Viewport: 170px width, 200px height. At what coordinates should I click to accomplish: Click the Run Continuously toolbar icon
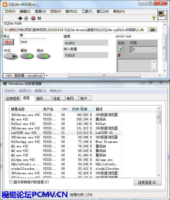(x=26, y=18)
